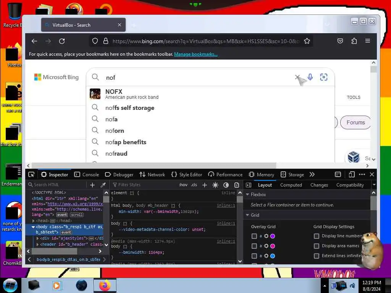Image resolution: width=391 pixels, height=293 pixels.
Task: Select the NOFX band suggestion
Action: point(210,94)
